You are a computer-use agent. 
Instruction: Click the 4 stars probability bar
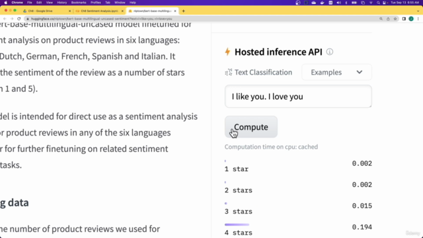coord(237,225)
